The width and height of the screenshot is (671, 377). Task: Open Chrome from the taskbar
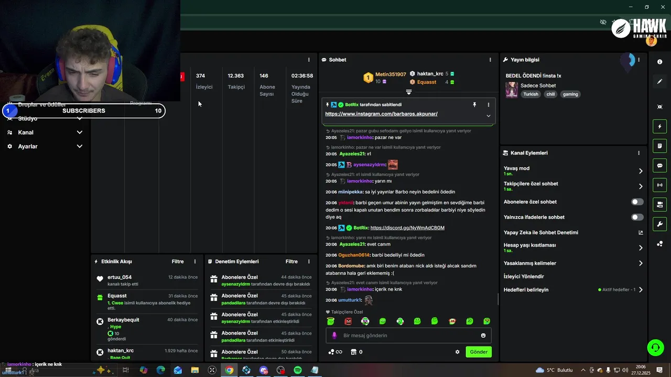(229, 370)
